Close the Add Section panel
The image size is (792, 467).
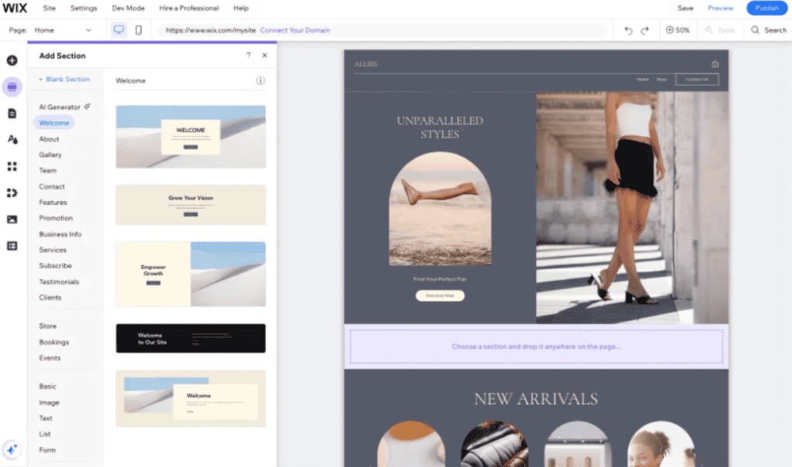tap(265, 56)
